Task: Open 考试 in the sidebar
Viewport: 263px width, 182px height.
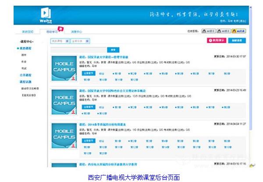Action: pos(24,68)
